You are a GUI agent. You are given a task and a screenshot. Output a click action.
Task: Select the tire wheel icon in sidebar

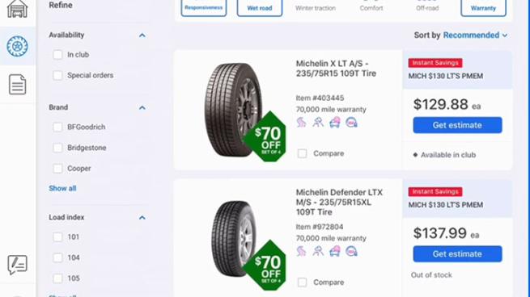[17, 46]
